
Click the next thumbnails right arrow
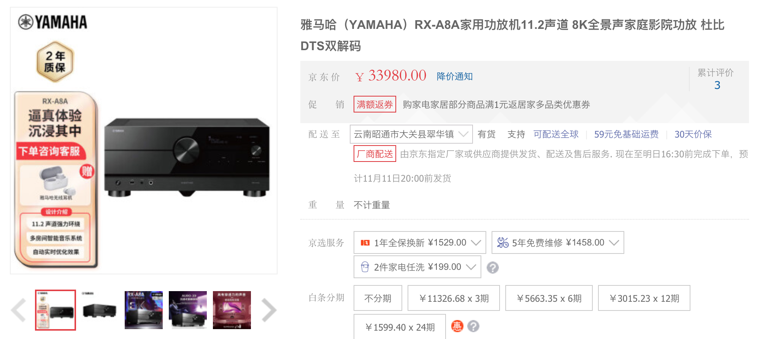pos(269,310)
